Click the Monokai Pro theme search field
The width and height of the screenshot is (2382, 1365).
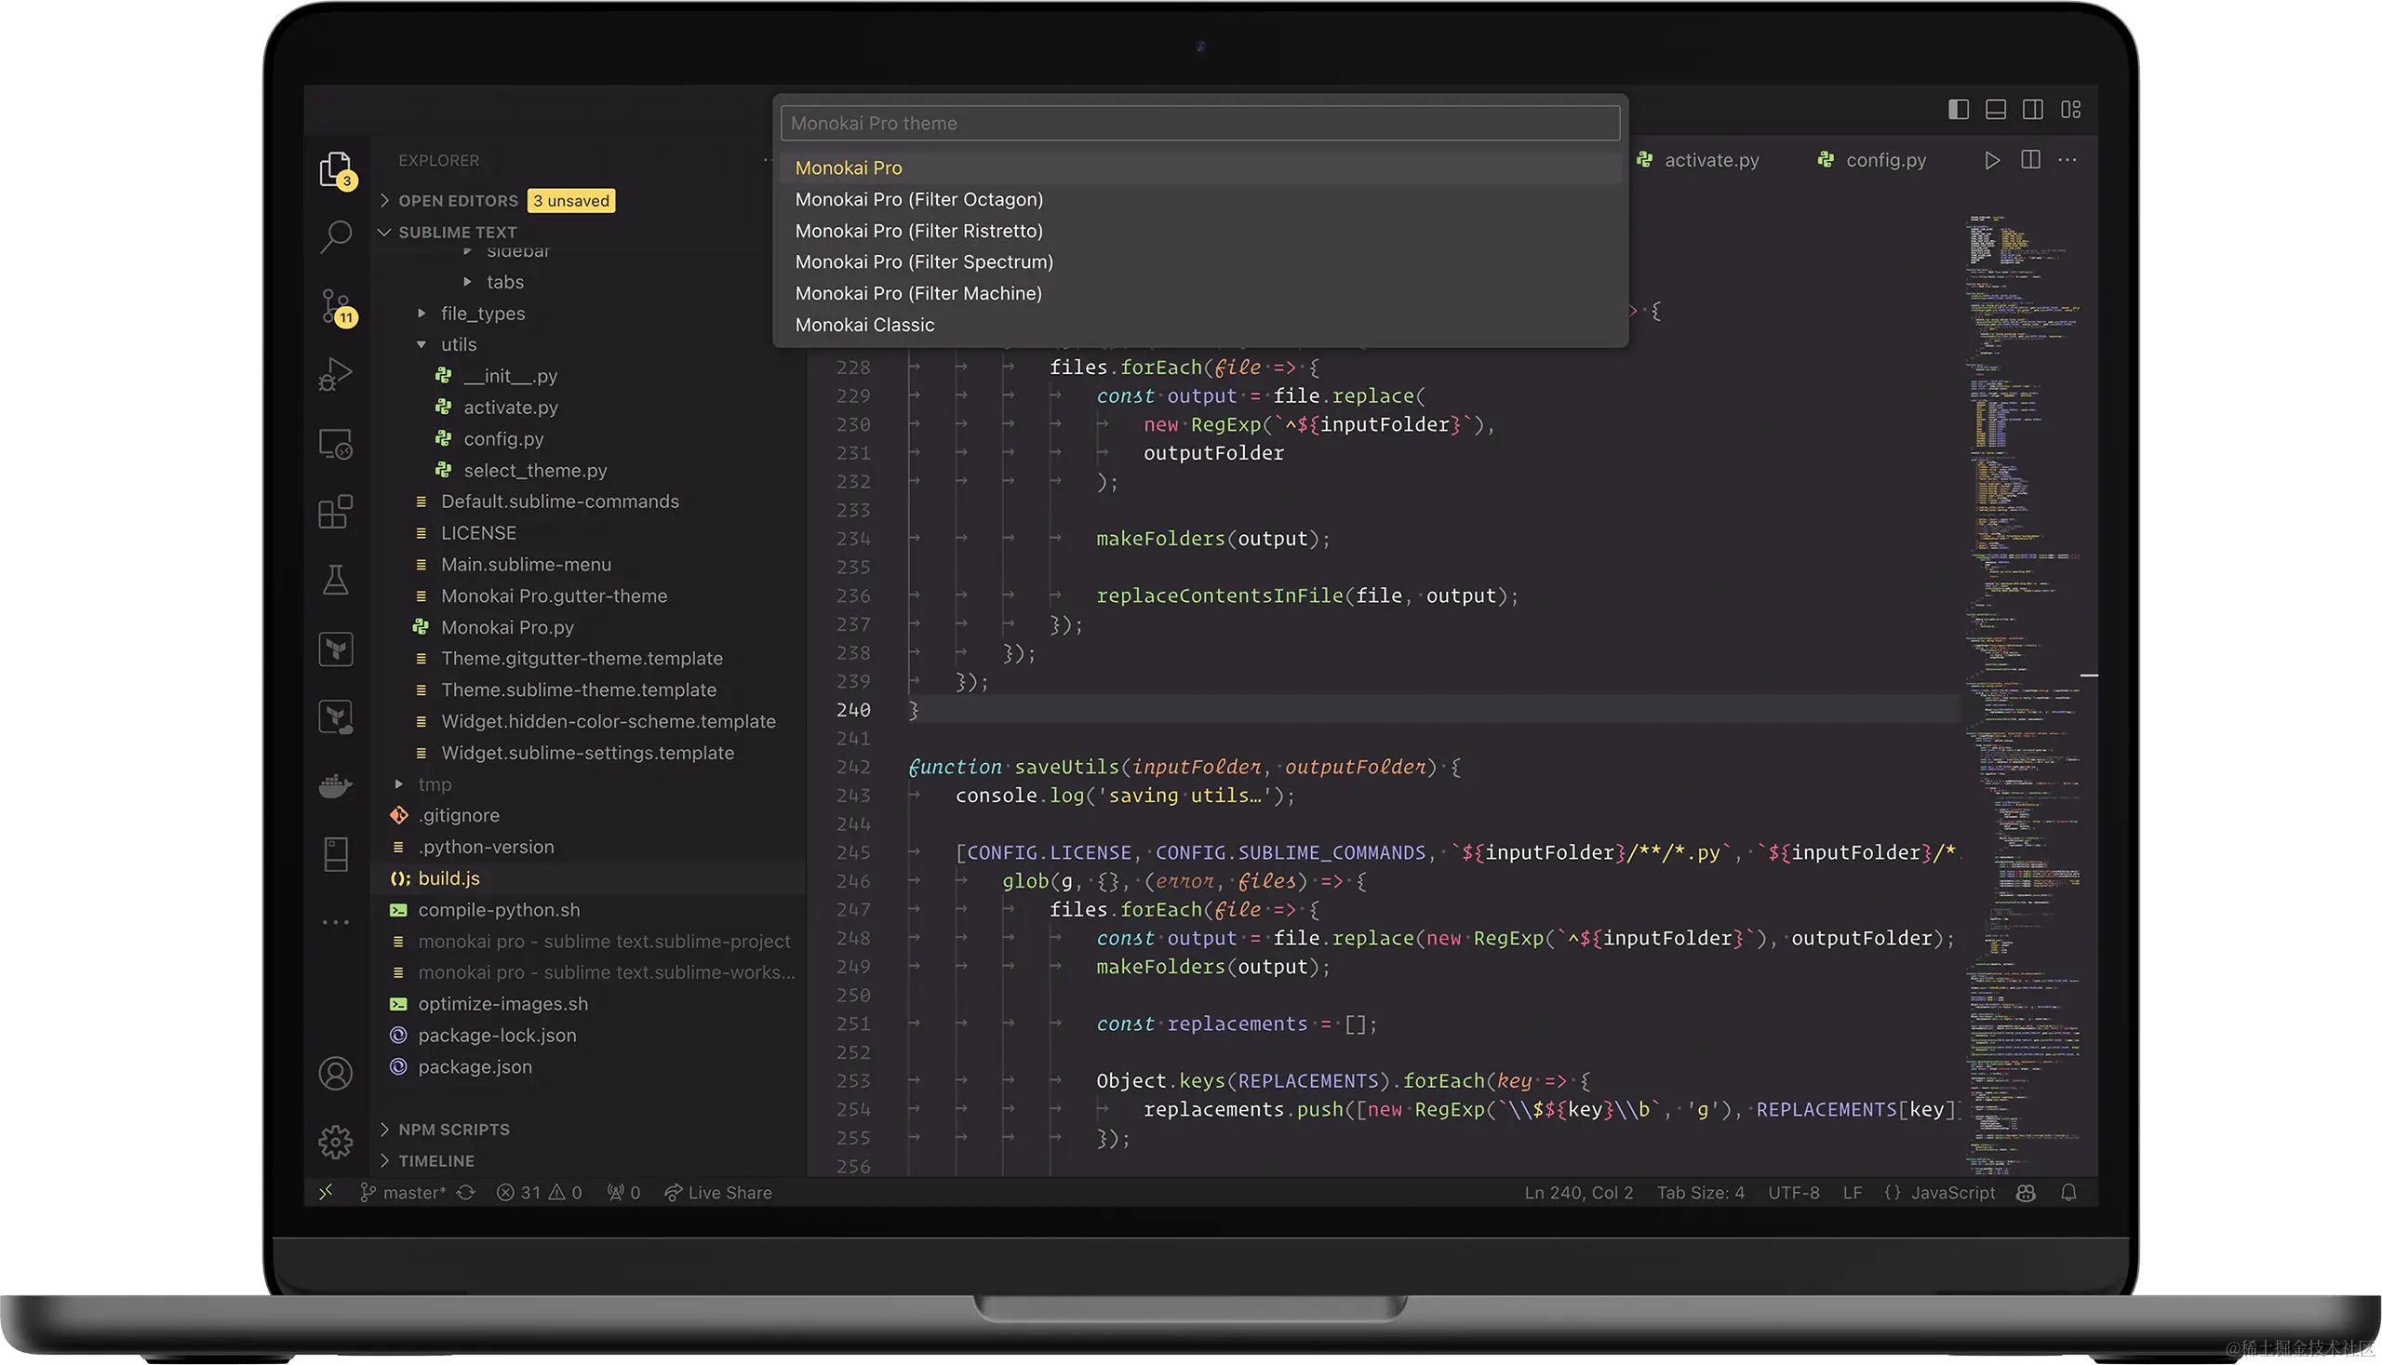point(1200,124)
